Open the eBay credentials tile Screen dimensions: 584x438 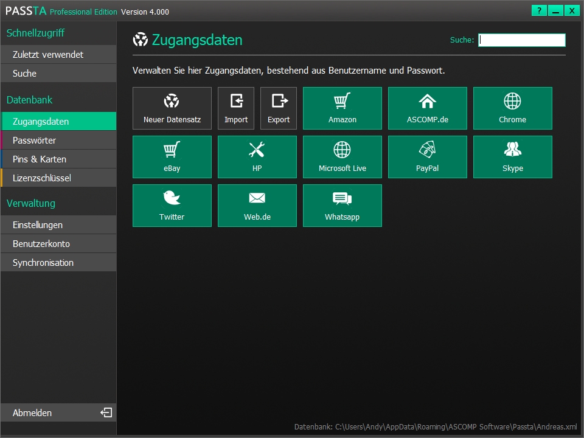(172, 157)
